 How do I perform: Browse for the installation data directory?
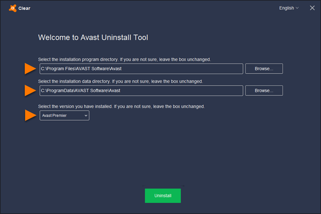coord(264,90)
